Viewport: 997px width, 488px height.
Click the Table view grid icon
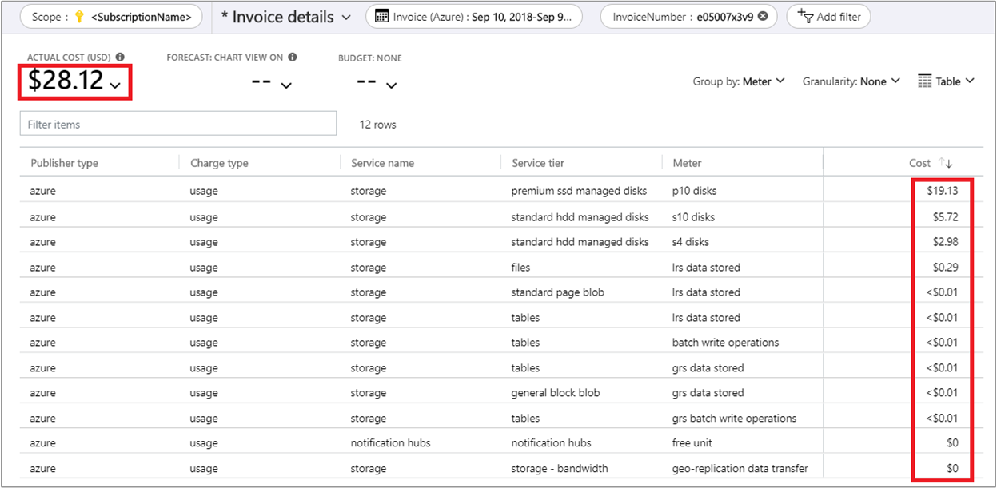927,81
